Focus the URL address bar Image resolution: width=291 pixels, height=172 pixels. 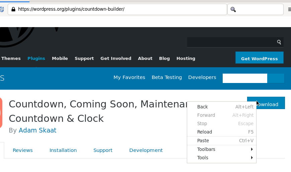tap(117, 9)
